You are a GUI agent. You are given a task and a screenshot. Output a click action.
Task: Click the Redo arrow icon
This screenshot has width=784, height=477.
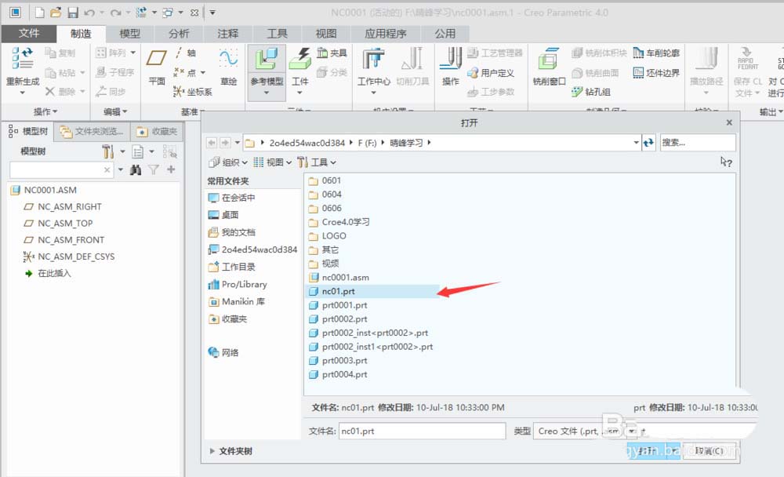[115, 13]
